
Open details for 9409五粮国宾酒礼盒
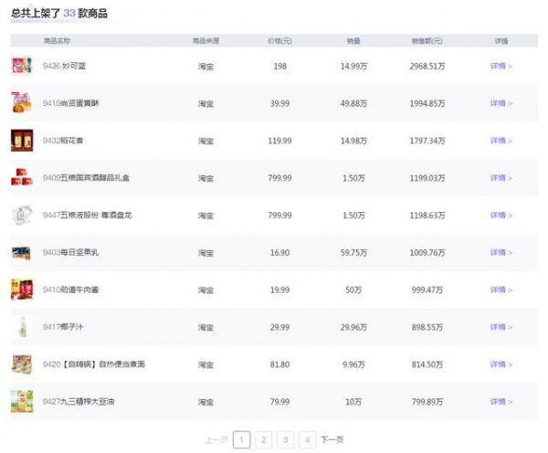501,178
